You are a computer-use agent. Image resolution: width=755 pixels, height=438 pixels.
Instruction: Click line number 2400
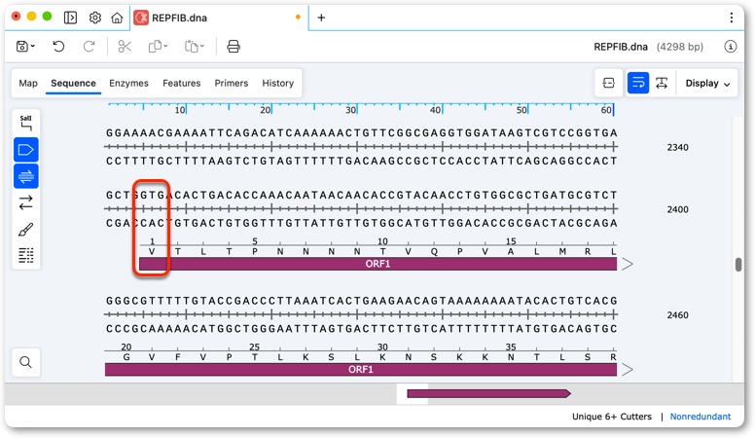[677, 209]
